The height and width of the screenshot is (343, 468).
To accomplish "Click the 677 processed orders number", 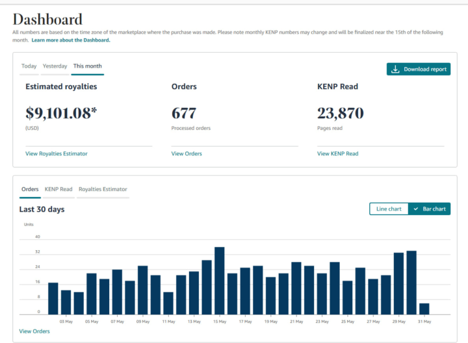I will pos(184,113).
